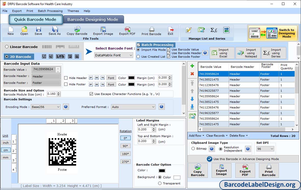
Task: Click the sigma series icon in Manage List
Action: (214, 30)
